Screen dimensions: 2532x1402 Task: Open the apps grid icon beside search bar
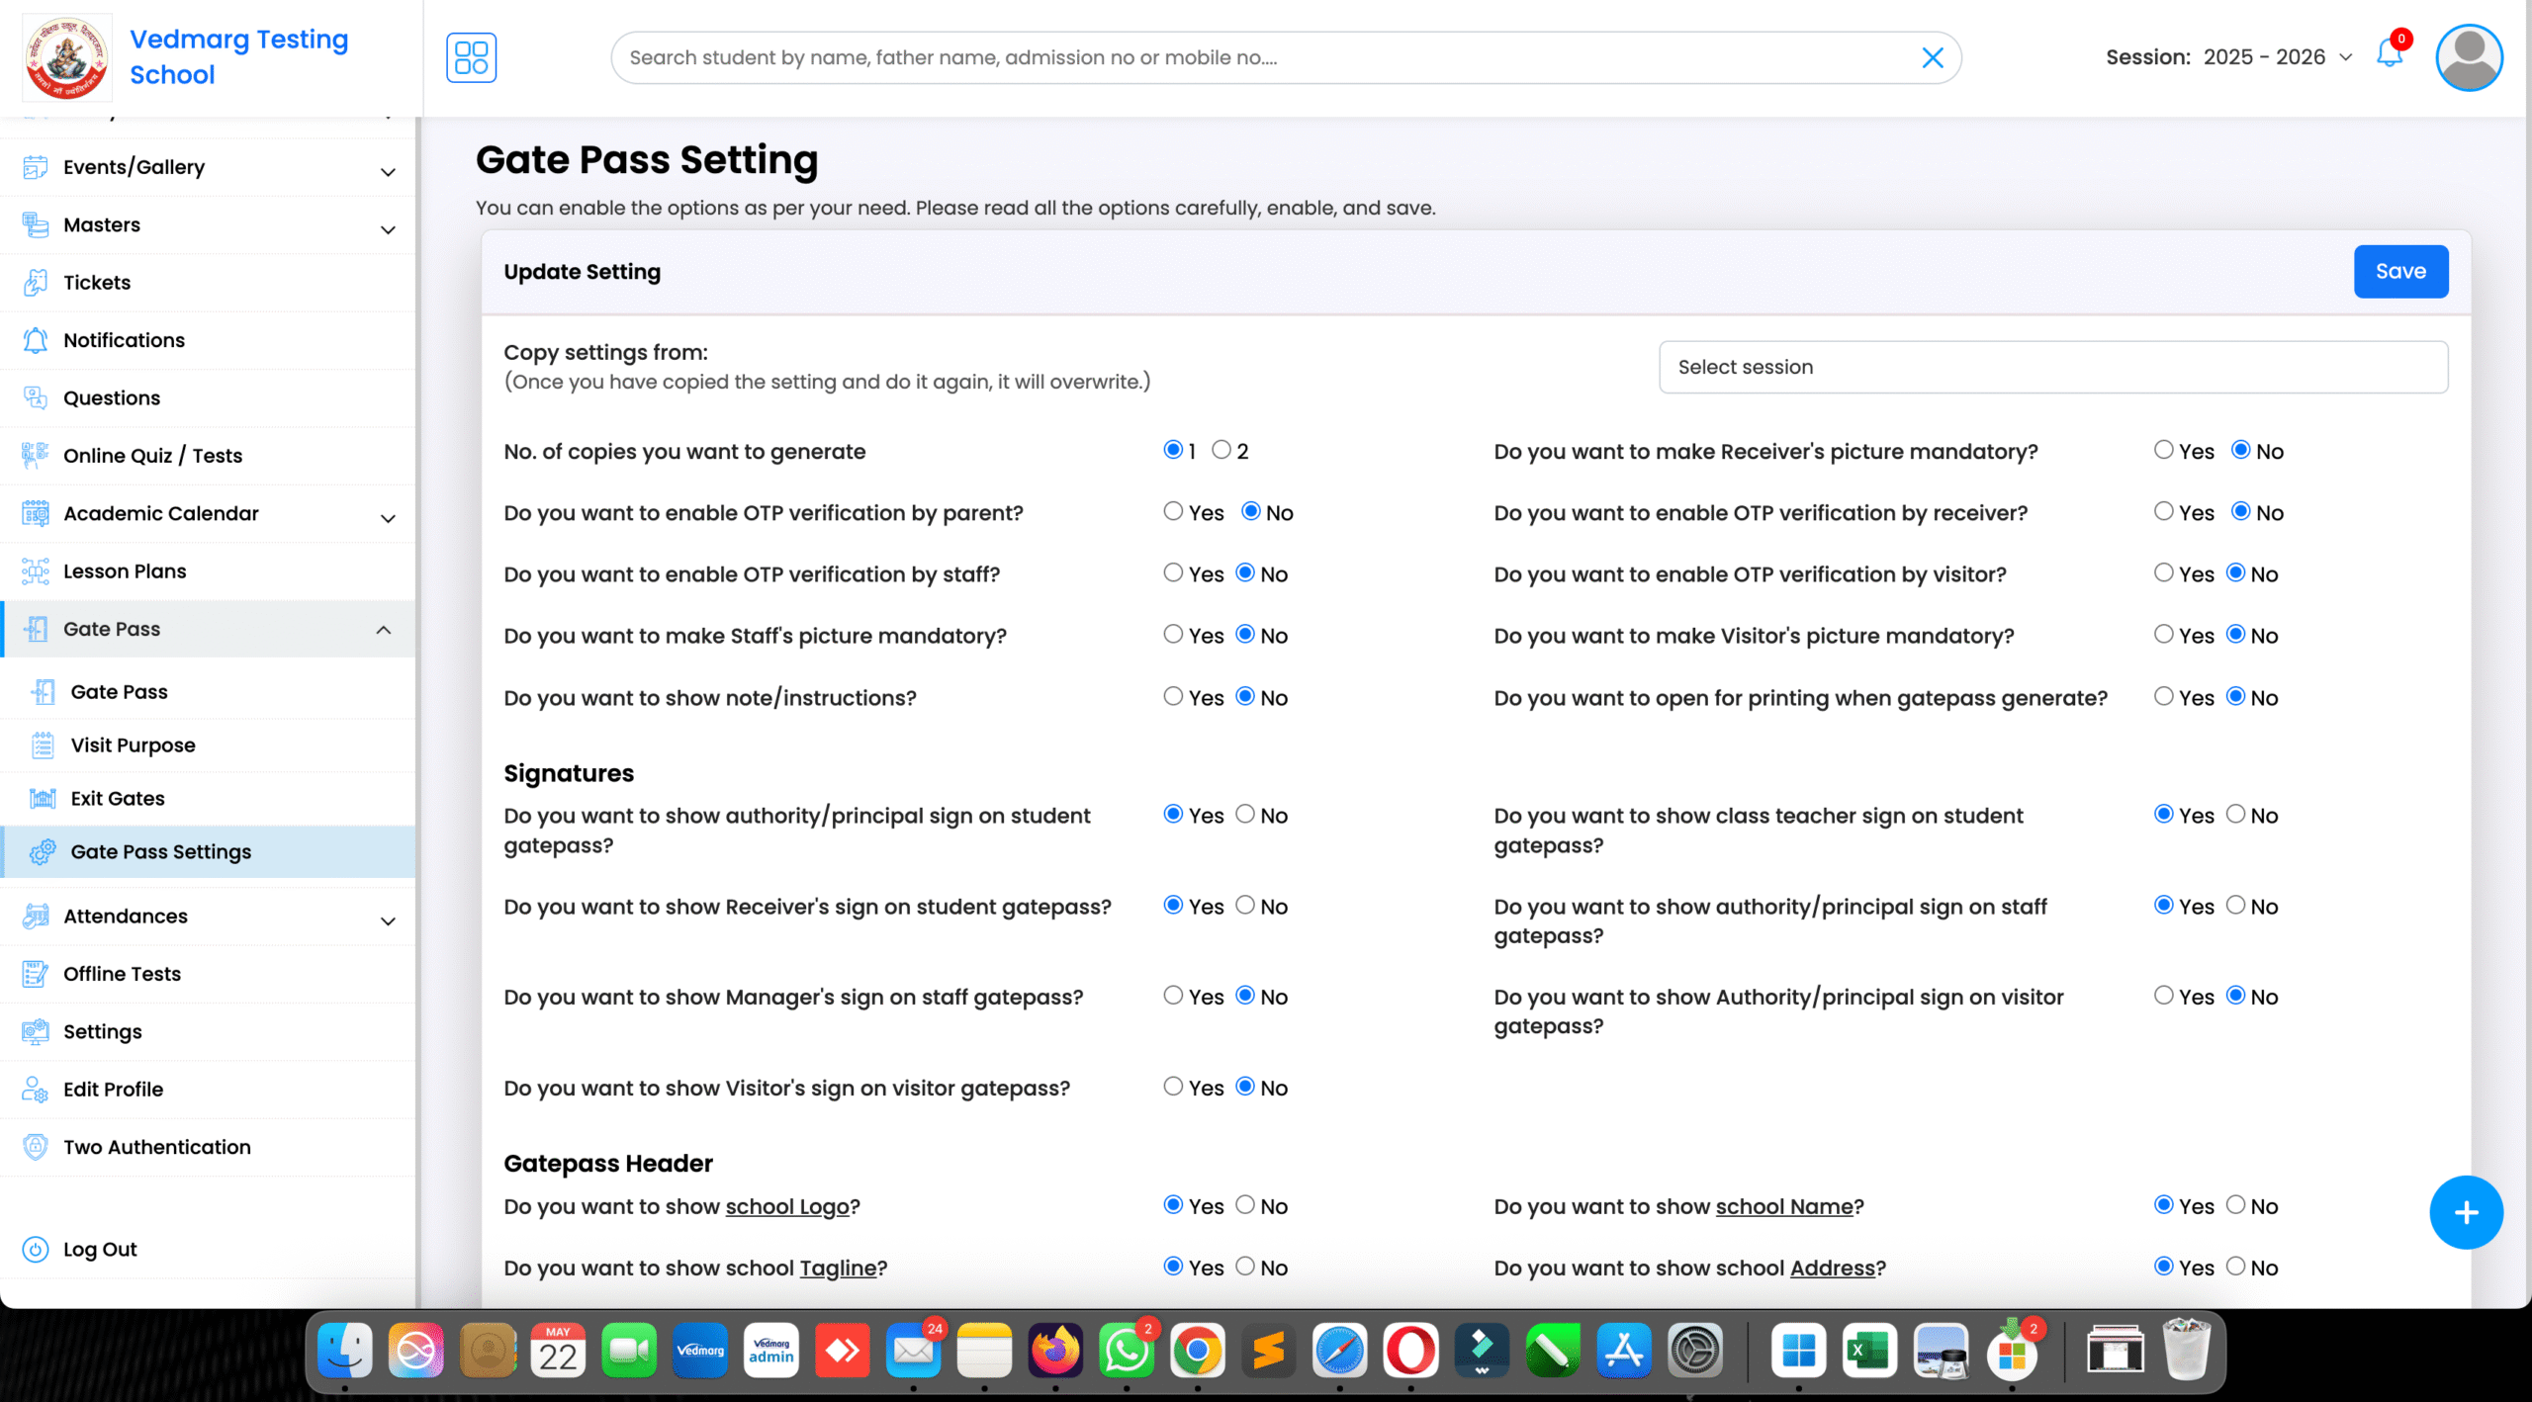click(x=472, y=57)
